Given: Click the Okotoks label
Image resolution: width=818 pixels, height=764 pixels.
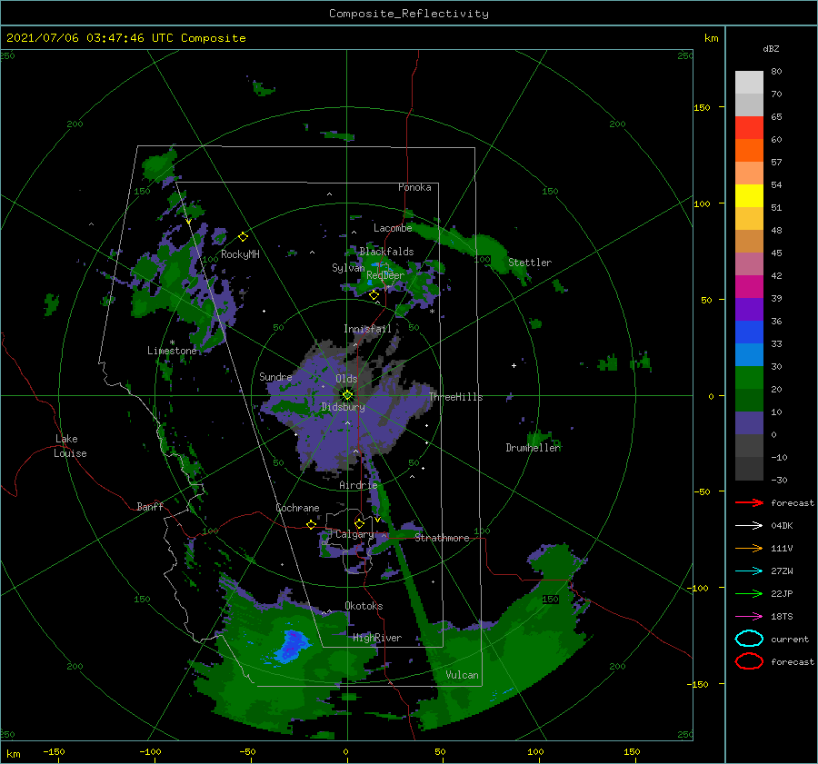Looking at the screenshot, I should pyautogui.click(x=364, y=606).
